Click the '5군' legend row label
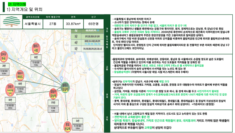The height and width of the screenshot is (133, 235). coord(76,49)
